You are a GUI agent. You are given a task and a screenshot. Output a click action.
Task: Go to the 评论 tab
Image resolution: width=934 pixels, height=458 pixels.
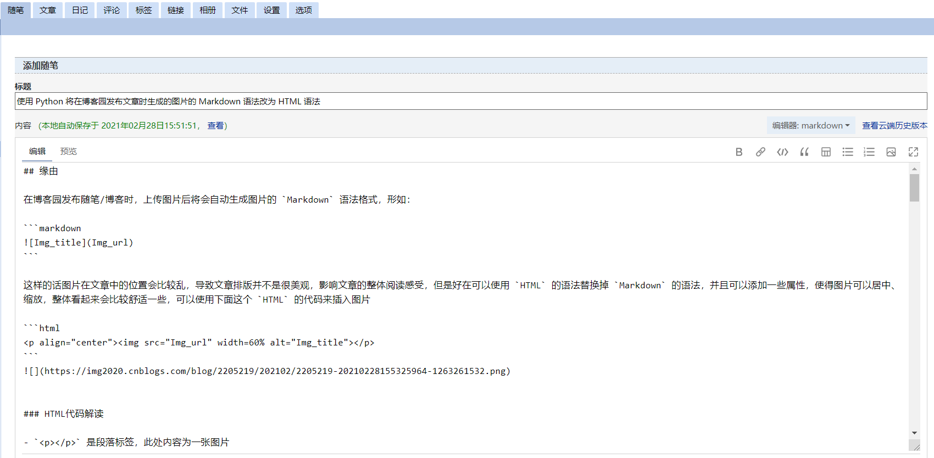pos(112,10)
